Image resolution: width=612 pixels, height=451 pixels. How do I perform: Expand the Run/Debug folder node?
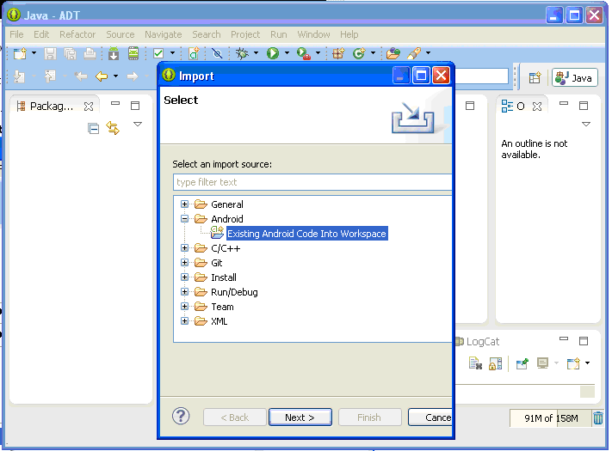[184, 292]
